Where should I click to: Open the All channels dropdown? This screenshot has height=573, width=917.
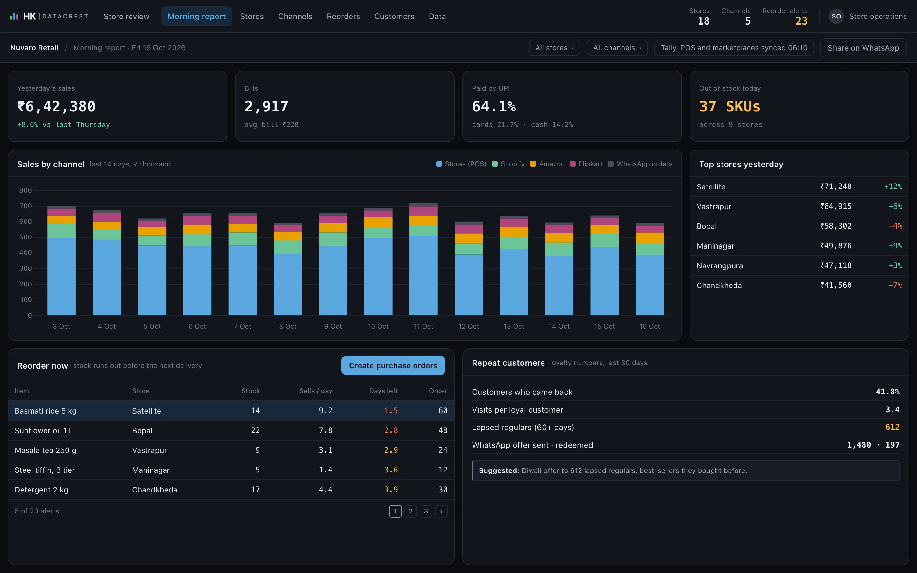617,48
